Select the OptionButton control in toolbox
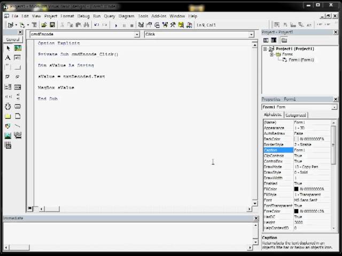The width and height of the screenshot is (342, 256). pyautogui.click(x=18, y=77)
